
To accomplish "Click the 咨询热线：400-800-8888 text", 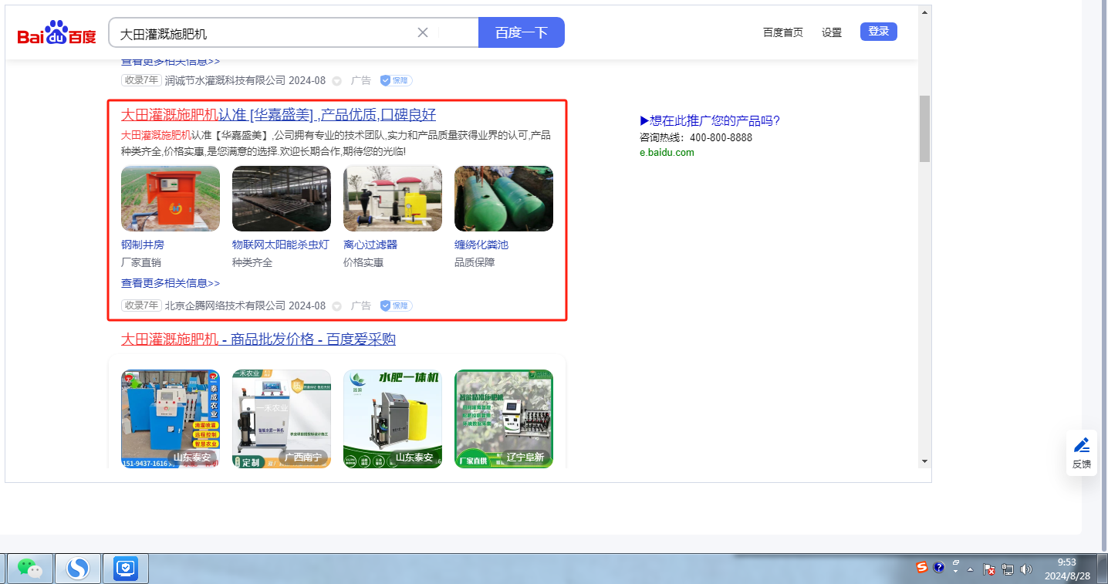I will [x=696, y=137].
